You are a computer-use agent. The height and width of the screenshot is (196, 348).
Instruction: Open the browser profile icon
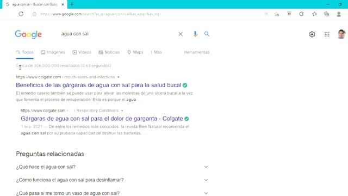click(x=339, y=14)
